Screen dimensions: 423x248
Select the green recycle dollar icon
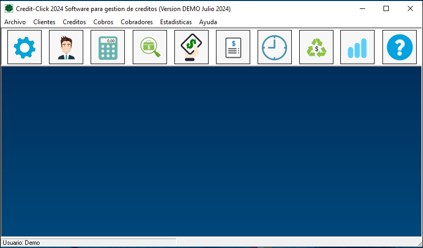tap(316, 47)
